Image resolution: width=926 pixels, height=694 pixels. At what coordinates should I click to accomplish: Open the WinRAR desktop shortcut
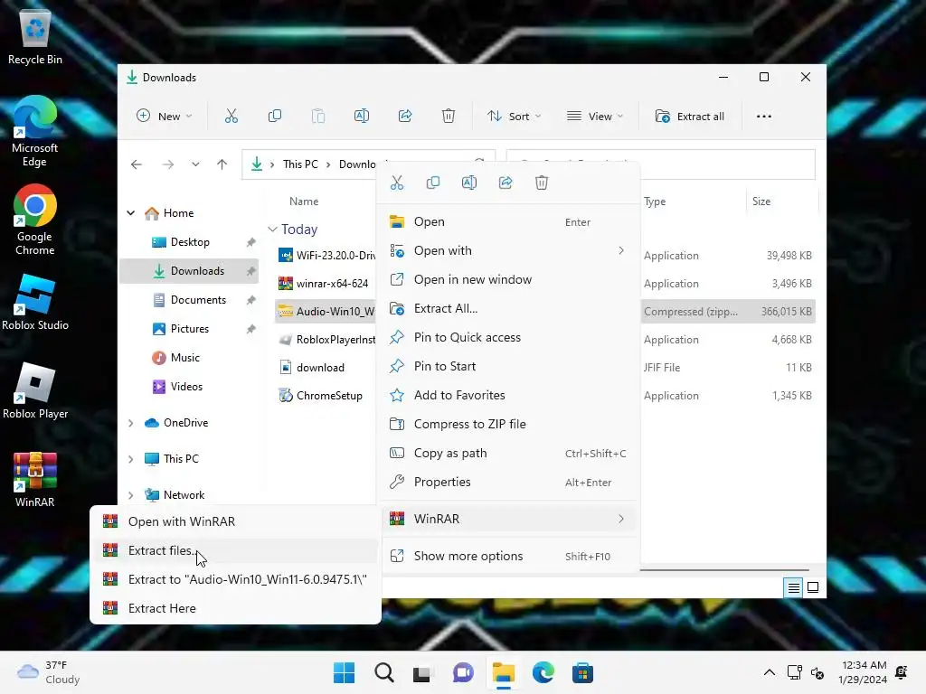(x=35, y=480)
